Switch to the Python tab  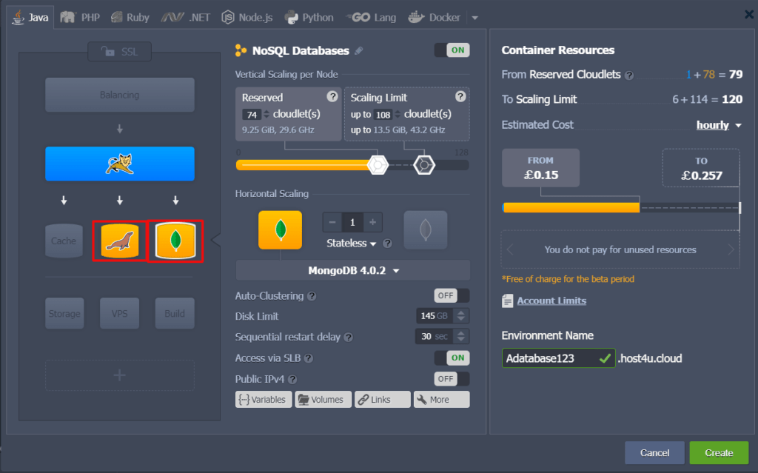(x=309, y=18)
